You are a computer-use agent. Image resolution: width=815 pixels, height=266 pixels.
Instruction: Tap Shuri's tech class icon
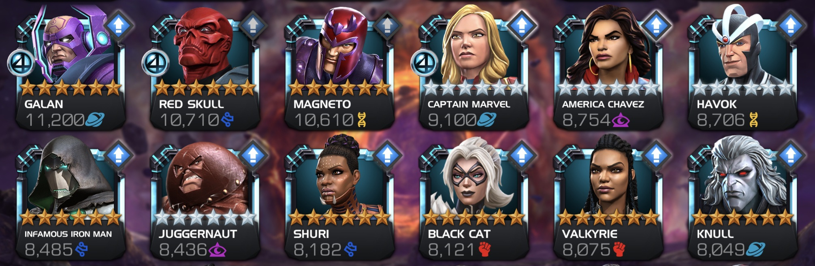click(x=350, y=249)
